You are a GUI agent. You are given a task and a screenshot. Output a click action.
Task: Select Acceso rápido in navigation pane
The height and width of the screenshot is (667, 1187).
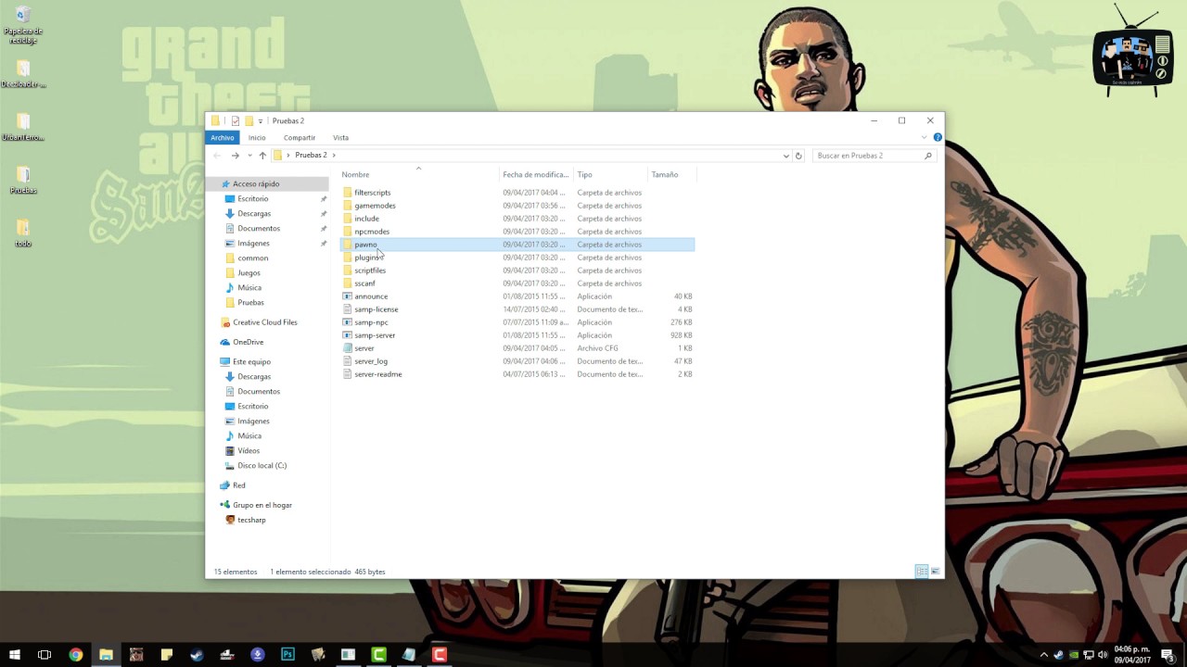(256, 183)
